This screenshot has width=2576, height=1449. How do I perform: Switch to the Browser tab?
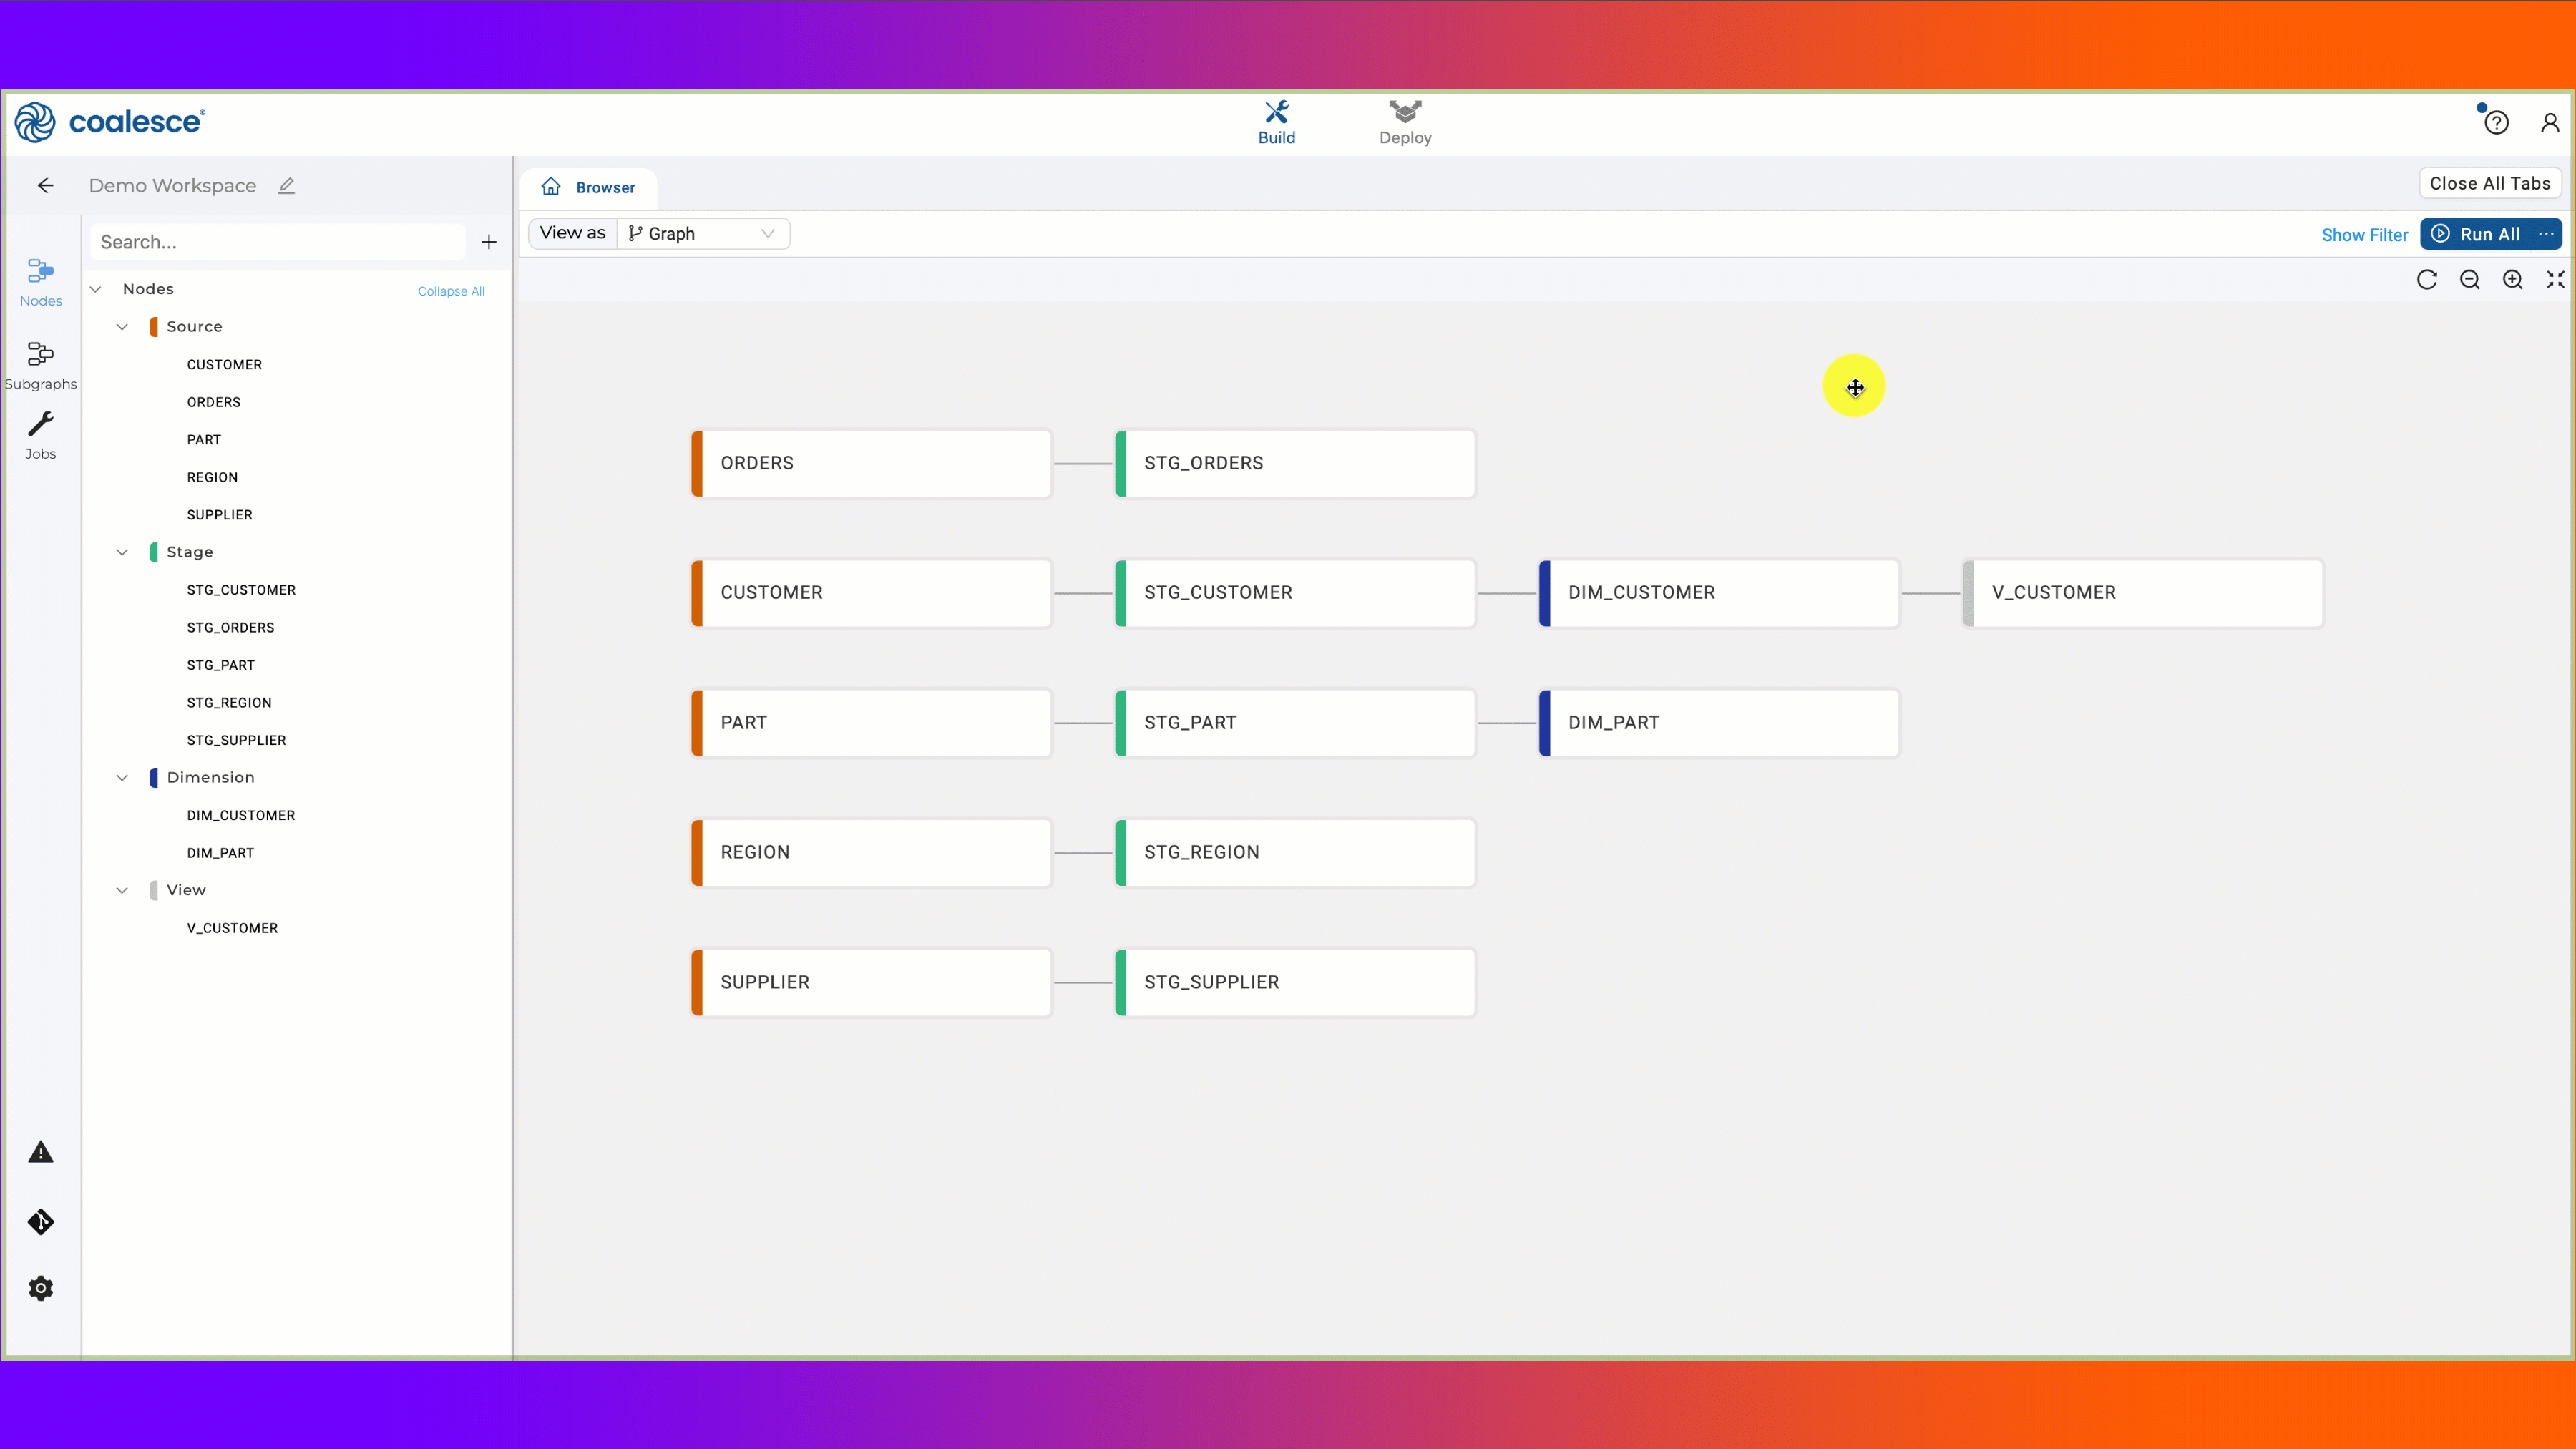coord(588,187)
